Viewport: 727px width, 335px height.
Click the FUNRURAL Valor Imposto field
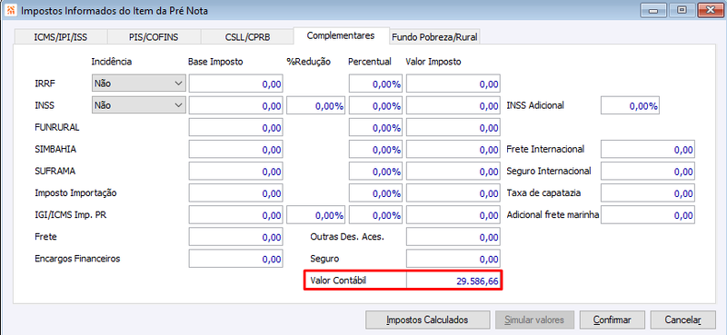[x=453, y=127]
